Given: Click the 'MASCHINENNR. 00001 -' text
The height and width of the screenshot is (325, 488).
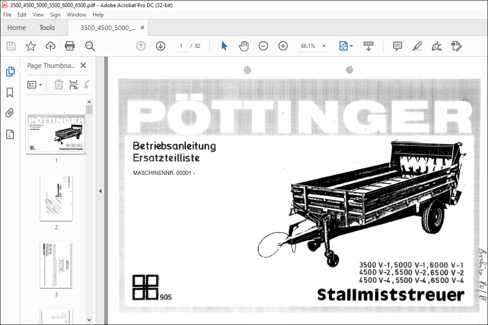Looking at the screenshot, I should click(164, 173).
